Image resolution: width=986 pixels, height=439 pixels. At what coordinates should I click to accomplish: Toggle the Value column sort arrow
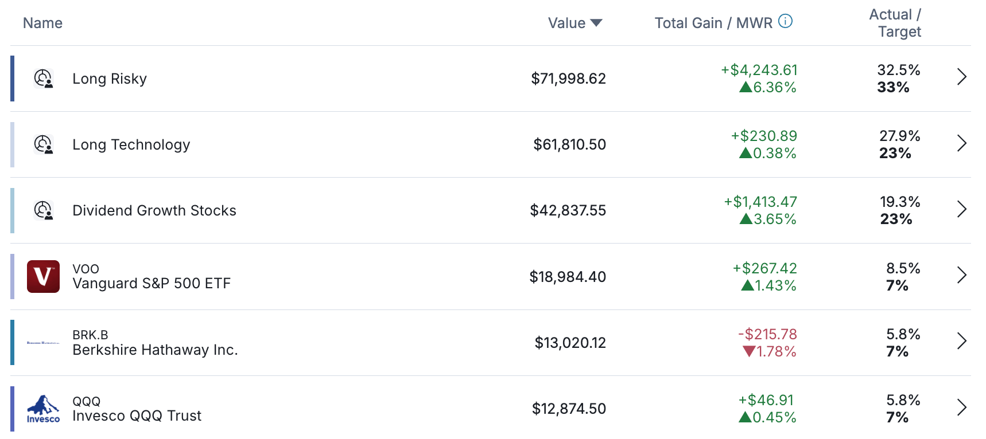(x=596, y=23)
